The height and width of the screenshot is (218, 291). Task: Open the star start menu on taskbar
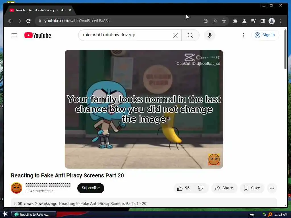[x=5, y=214]
